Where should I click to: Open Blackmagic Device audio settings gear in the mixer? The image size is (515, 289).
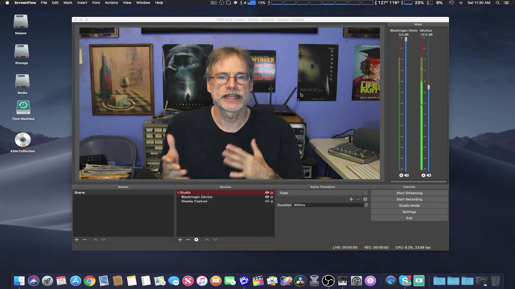coord(401,175)
